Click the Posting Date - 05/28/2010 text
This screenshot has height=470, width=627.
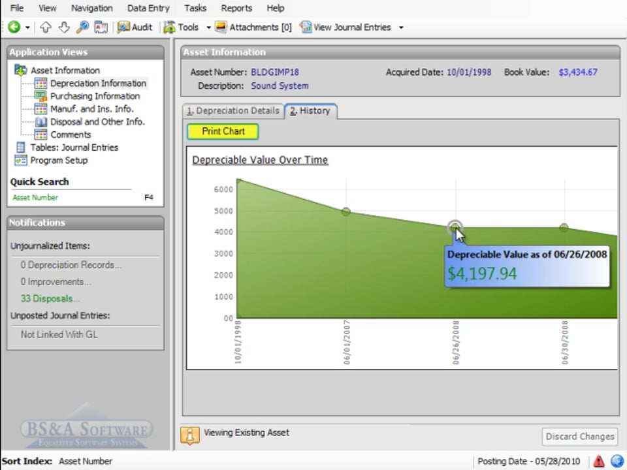528,462
